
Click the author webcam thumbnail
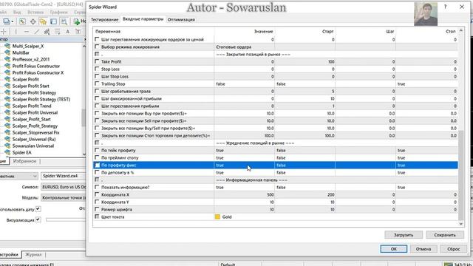[426, 14]
